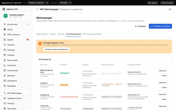This screenshot has width=176, height=110.
Task: Open the Сценарий dropdown Populated
Action: [x=65, y=3]
